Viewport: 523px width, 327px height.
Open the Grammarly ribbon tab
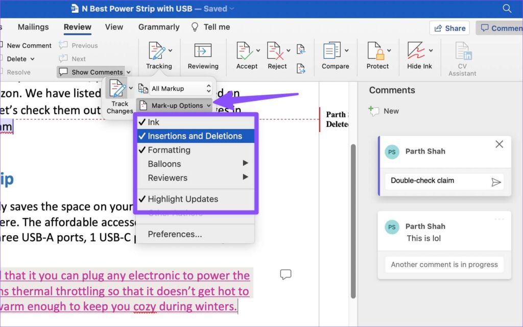pos(158,27)
